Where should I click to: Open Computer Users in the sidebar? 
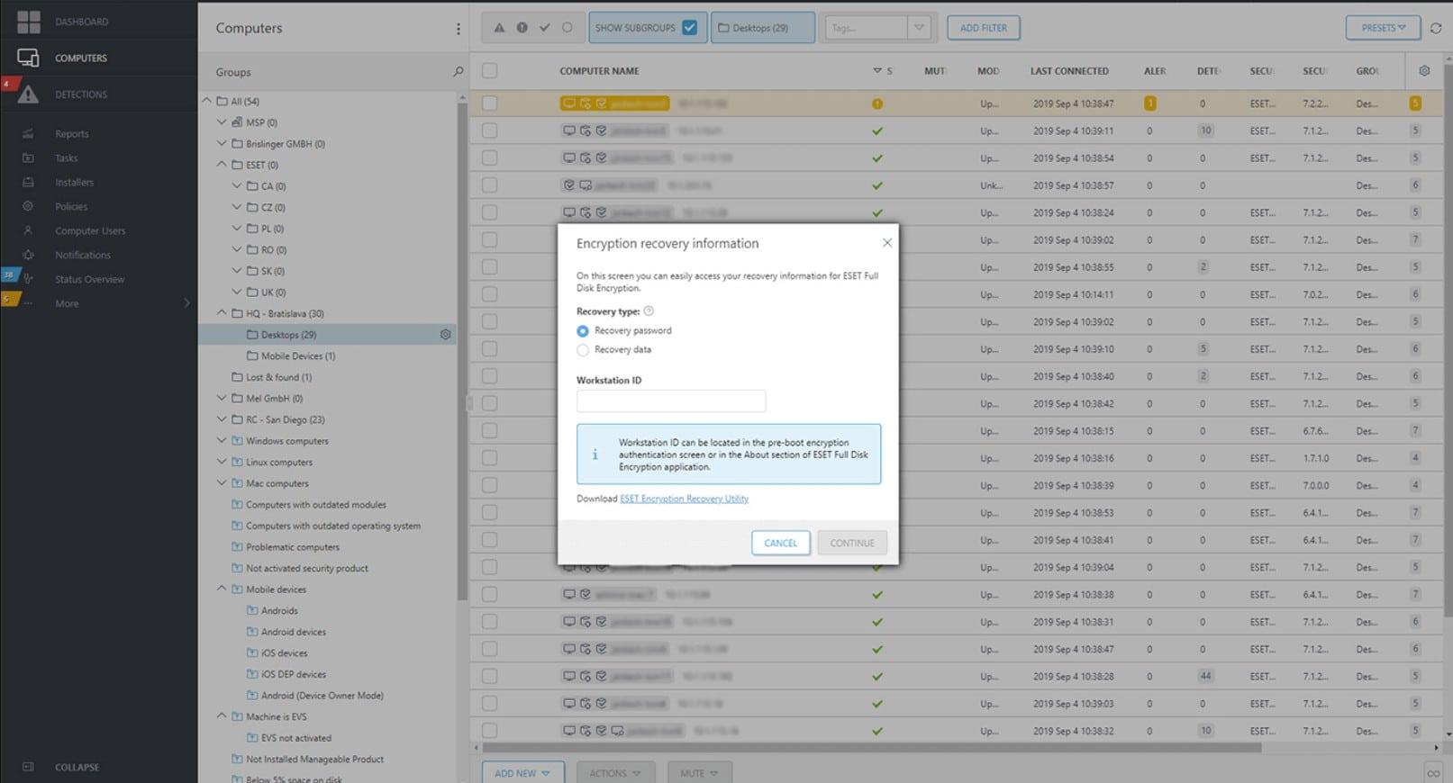[90, 231]
